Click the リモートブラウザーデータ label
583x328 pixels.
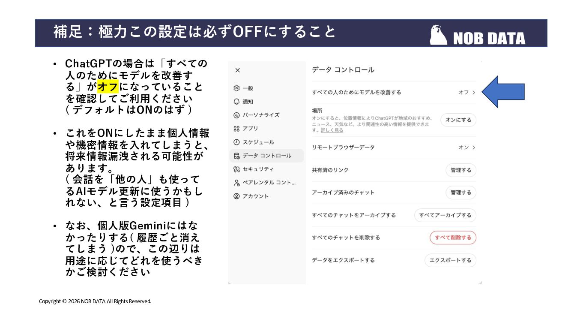click(x=343, y=147)
